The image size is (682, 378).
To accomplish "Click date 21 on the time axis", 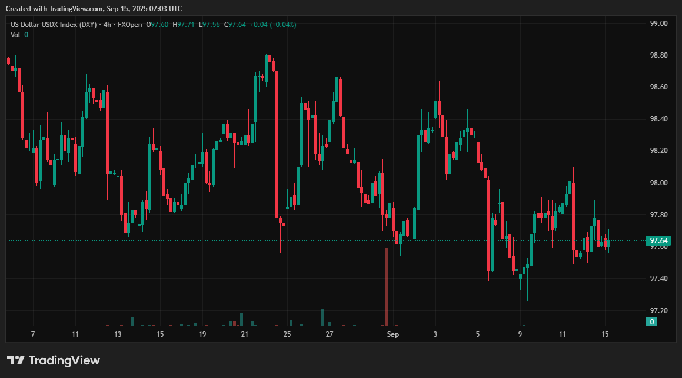I will point(244,334).
